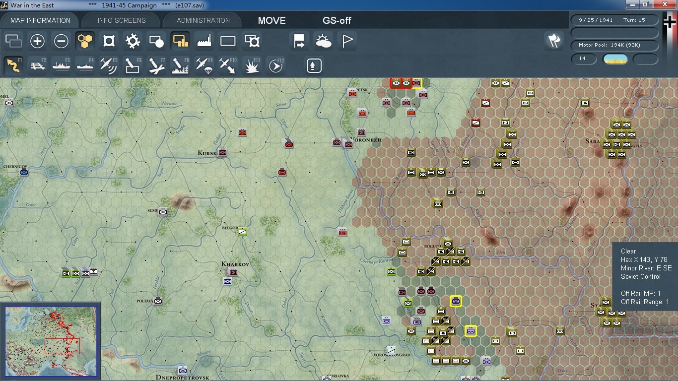Click the weather wheat-field indicator
This screenshot has width=678, height=381.
pos(615,59)
